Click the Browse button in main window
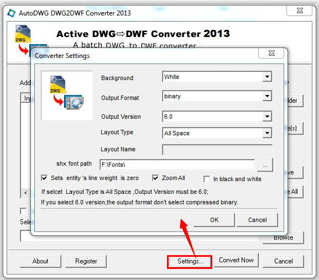This screenshot has height=280, width=319. point(283,238)
